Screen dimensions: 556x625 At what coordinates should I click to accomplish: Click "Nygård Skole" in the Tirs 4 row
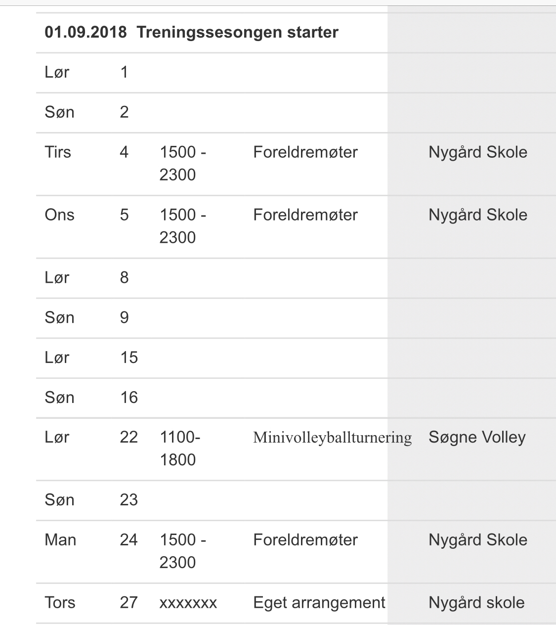(x=477, y=152)
